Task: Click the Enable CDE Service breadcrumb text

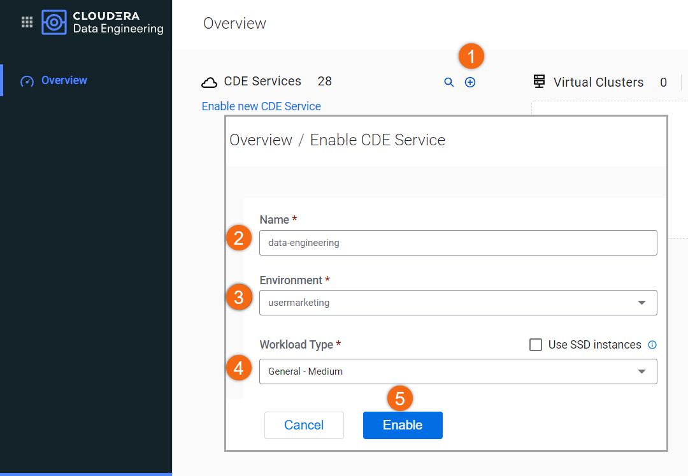Action: coord(377,140)
